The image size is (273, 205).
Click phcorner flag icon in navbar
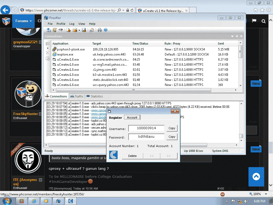tap(254, 21)
